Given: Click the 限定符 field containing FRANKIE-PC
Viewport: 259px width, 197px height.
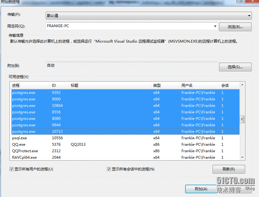Looking at the screenshot, I should tap(132, 26).
